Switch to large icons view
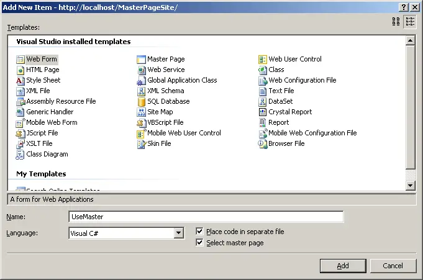423x280 pixels. pyautogui.click(x=396, y=22)
